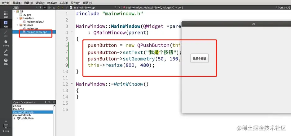Open kit selector monitor icon for 22
The width and height of the screenshot is (291, 136).
6,126
